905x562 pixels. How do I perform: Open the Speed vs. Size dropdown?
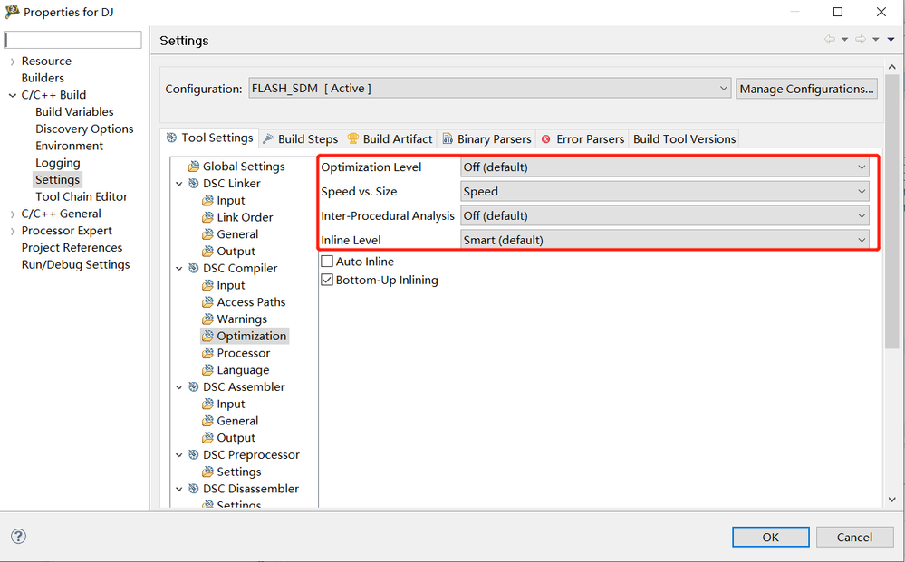pyautogui.click(x=664, y=191)
